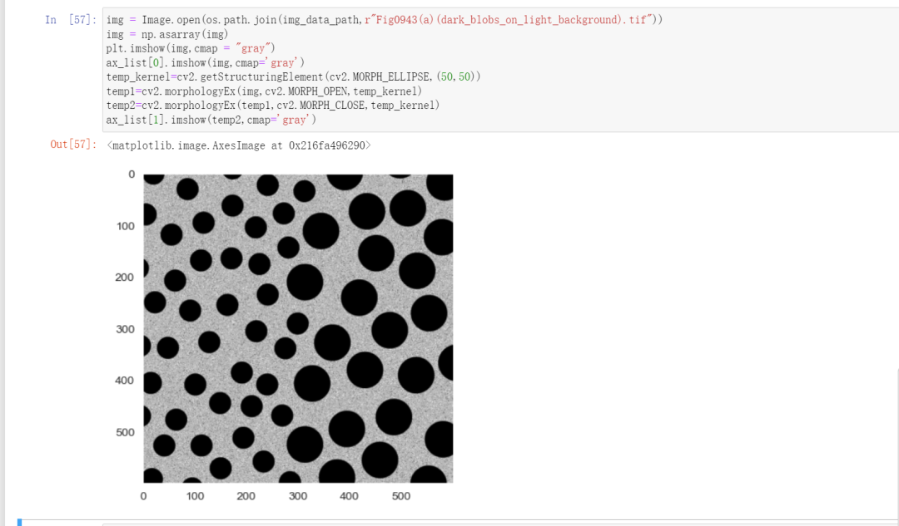Screen dimensions: 899x526
Task: Click the Fig0943 tif filename string
Action: (x=509, y=20)
